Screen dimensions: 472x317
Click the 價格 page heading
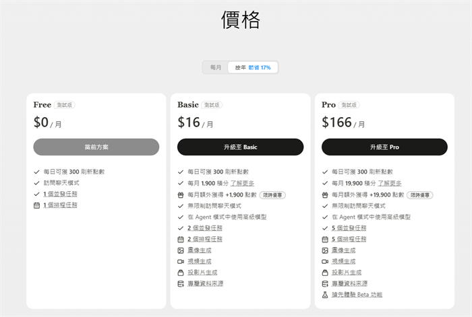[240, 20]
